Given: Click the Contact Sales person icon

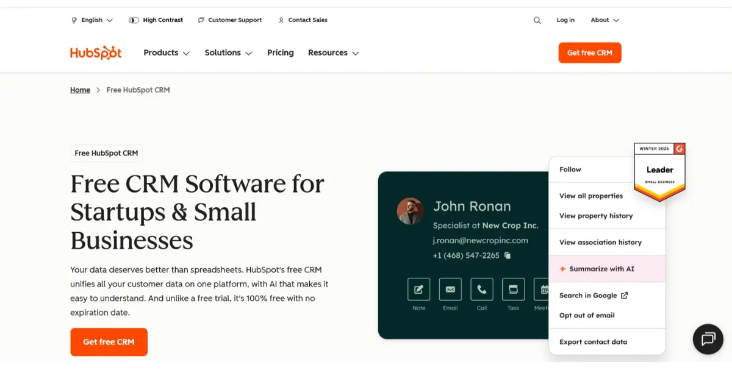Looking at the screenshot, I should click(x=281, y=20).
